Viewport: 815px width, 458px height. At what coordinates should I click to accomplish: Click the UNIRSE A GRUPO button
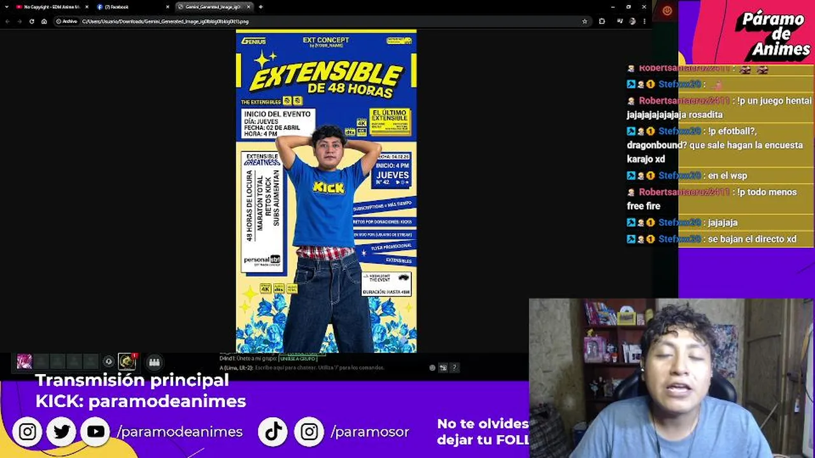pos(297,359)
